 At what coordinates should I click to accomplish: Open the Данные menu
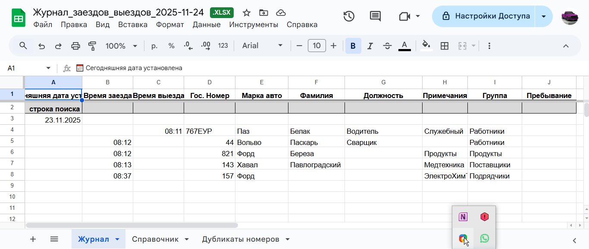[x=207, y=25]
